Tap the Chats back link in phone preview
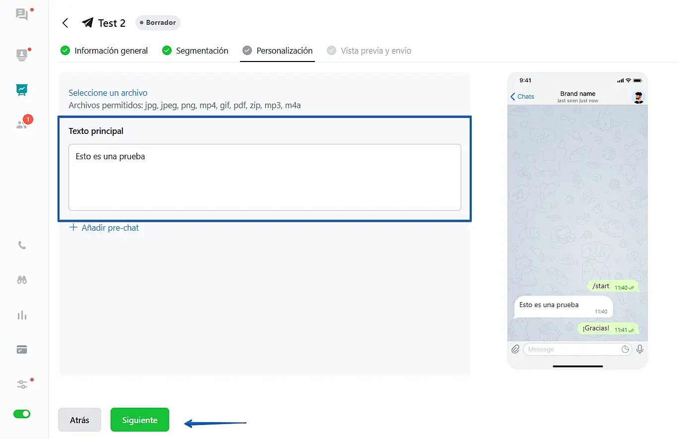Screen dimensions: 679x439 click(x=522, y=97)
